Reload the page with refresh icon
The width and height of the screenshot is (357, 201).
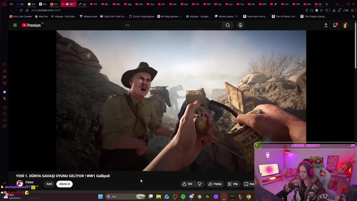(x=21, y=10)
